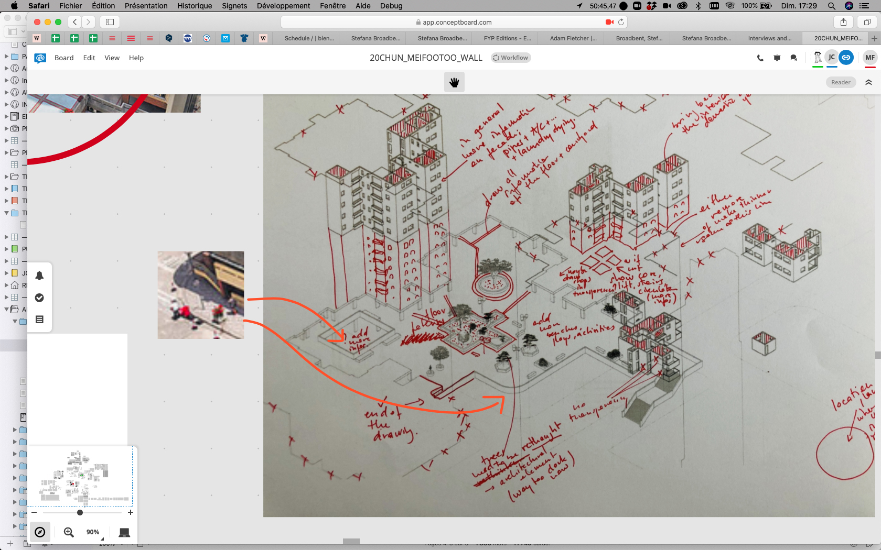Click the zoom-in magnifier icon
This screenshot has height=550, width=881.
pos(68,532)
